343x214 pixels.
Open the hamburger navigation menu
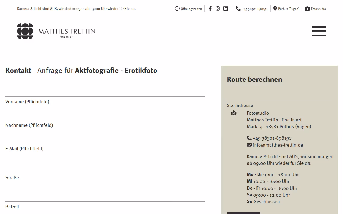319,31
